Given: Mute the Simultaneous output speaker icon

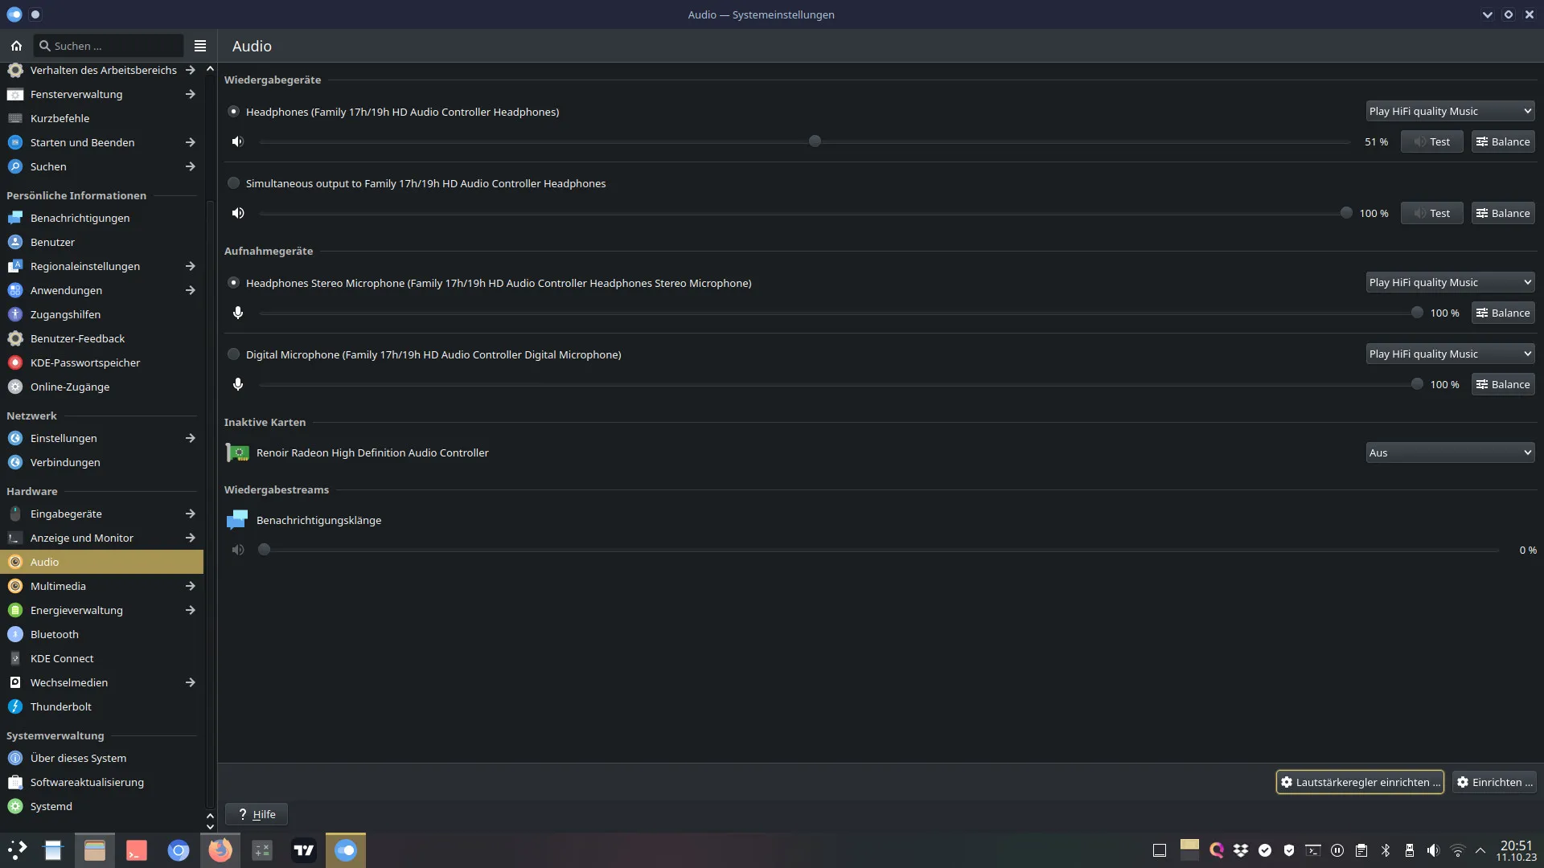Looking at the screenshot, I should coord(237,213).
